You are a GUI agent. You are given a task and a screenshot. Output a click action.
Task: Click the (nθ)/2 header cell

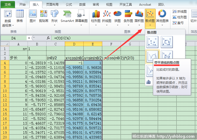tap(56, 58)
